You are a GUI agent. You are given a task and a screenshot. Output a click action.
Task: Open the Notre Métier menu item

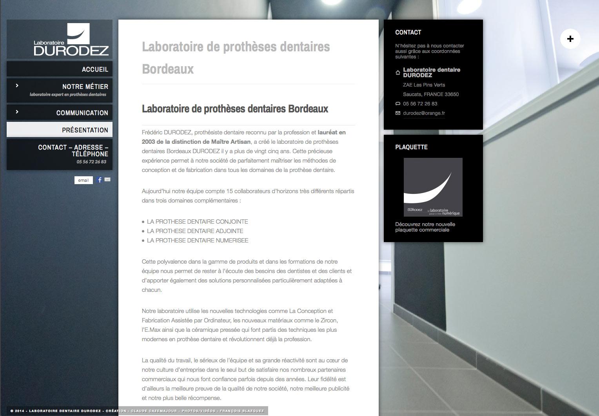coord(60,90)
